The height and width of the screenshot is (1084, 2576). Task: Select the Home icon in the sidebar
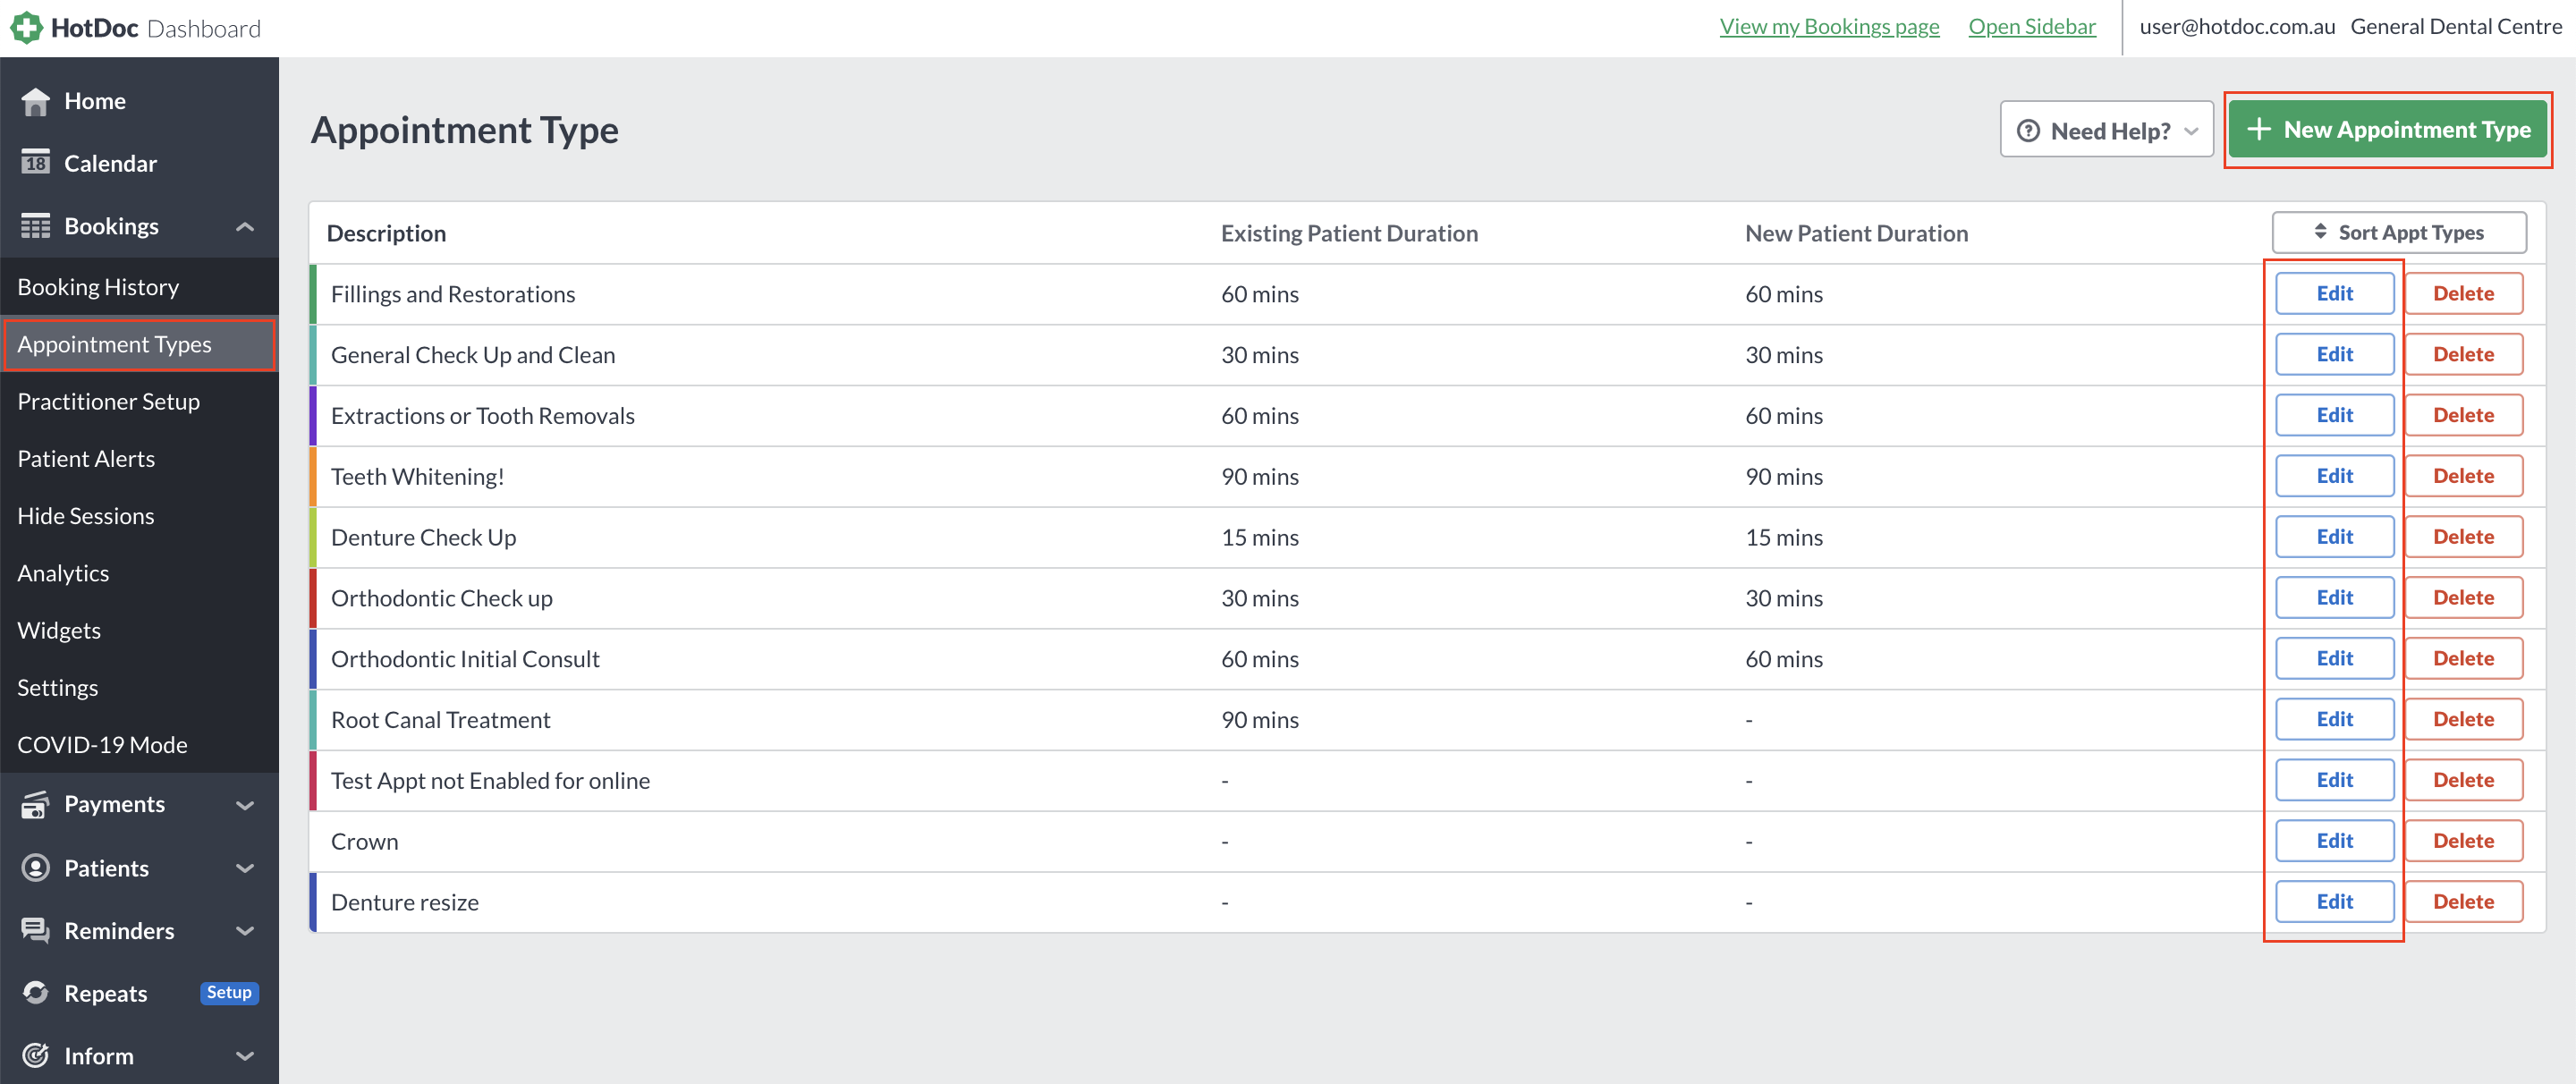[x=36, y=100]
